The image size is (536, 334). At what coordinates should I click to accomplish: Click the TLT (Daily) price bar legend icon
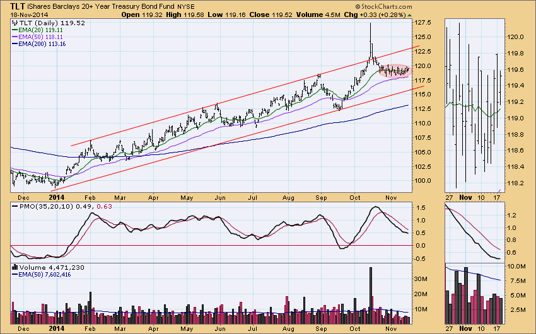pyautogui.click(x=16, y=21)
